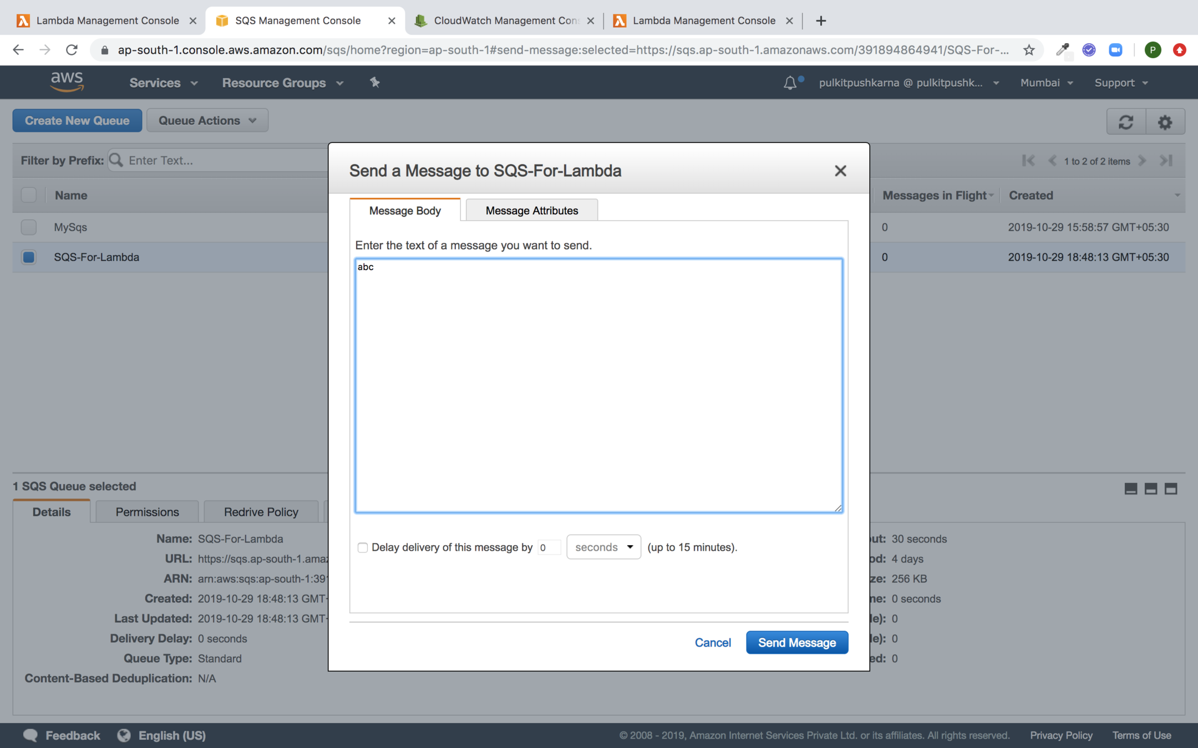Click the browser reload icon
The height and width of the screenshot is (748, 1198).
pos(72,50)
